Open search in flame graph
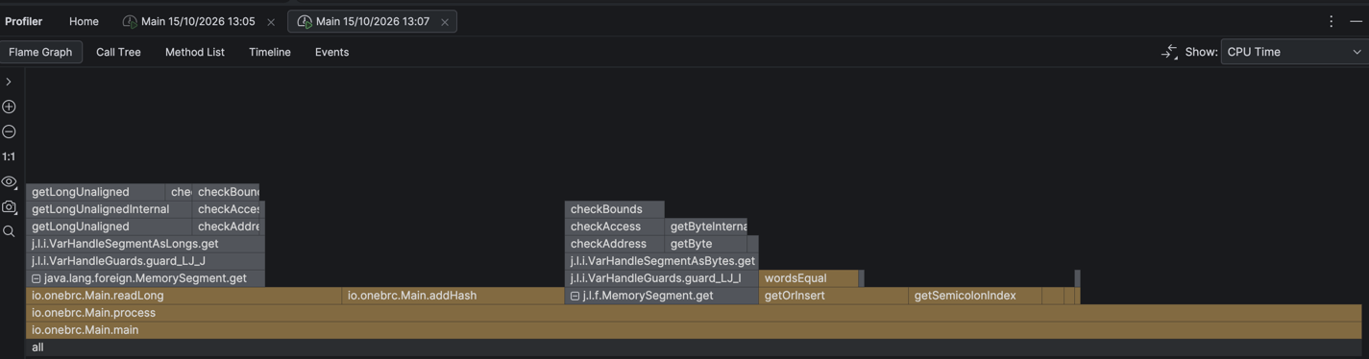Screen dimensions: 1369x359 click(x=9, y=231)
